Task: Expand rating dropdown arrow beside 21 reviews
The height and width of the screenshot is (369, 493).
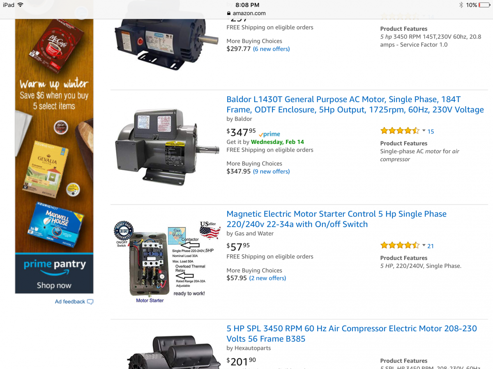Action: (x=424, y=246)
